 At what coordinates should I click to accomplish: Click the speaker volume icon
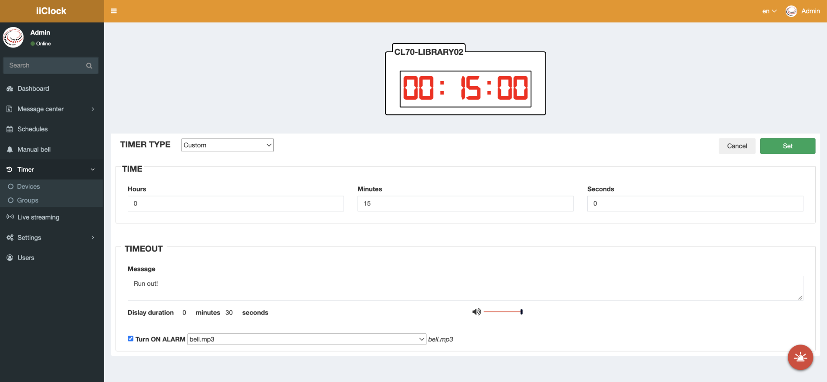(476, 312)
